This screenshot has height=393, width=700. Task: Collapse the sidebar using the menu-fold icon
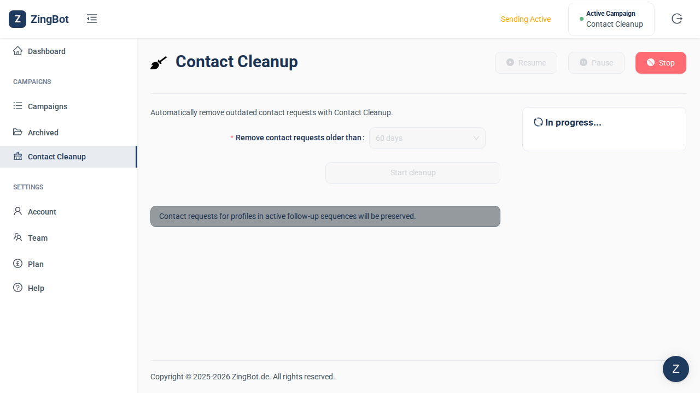click(92, 19)
